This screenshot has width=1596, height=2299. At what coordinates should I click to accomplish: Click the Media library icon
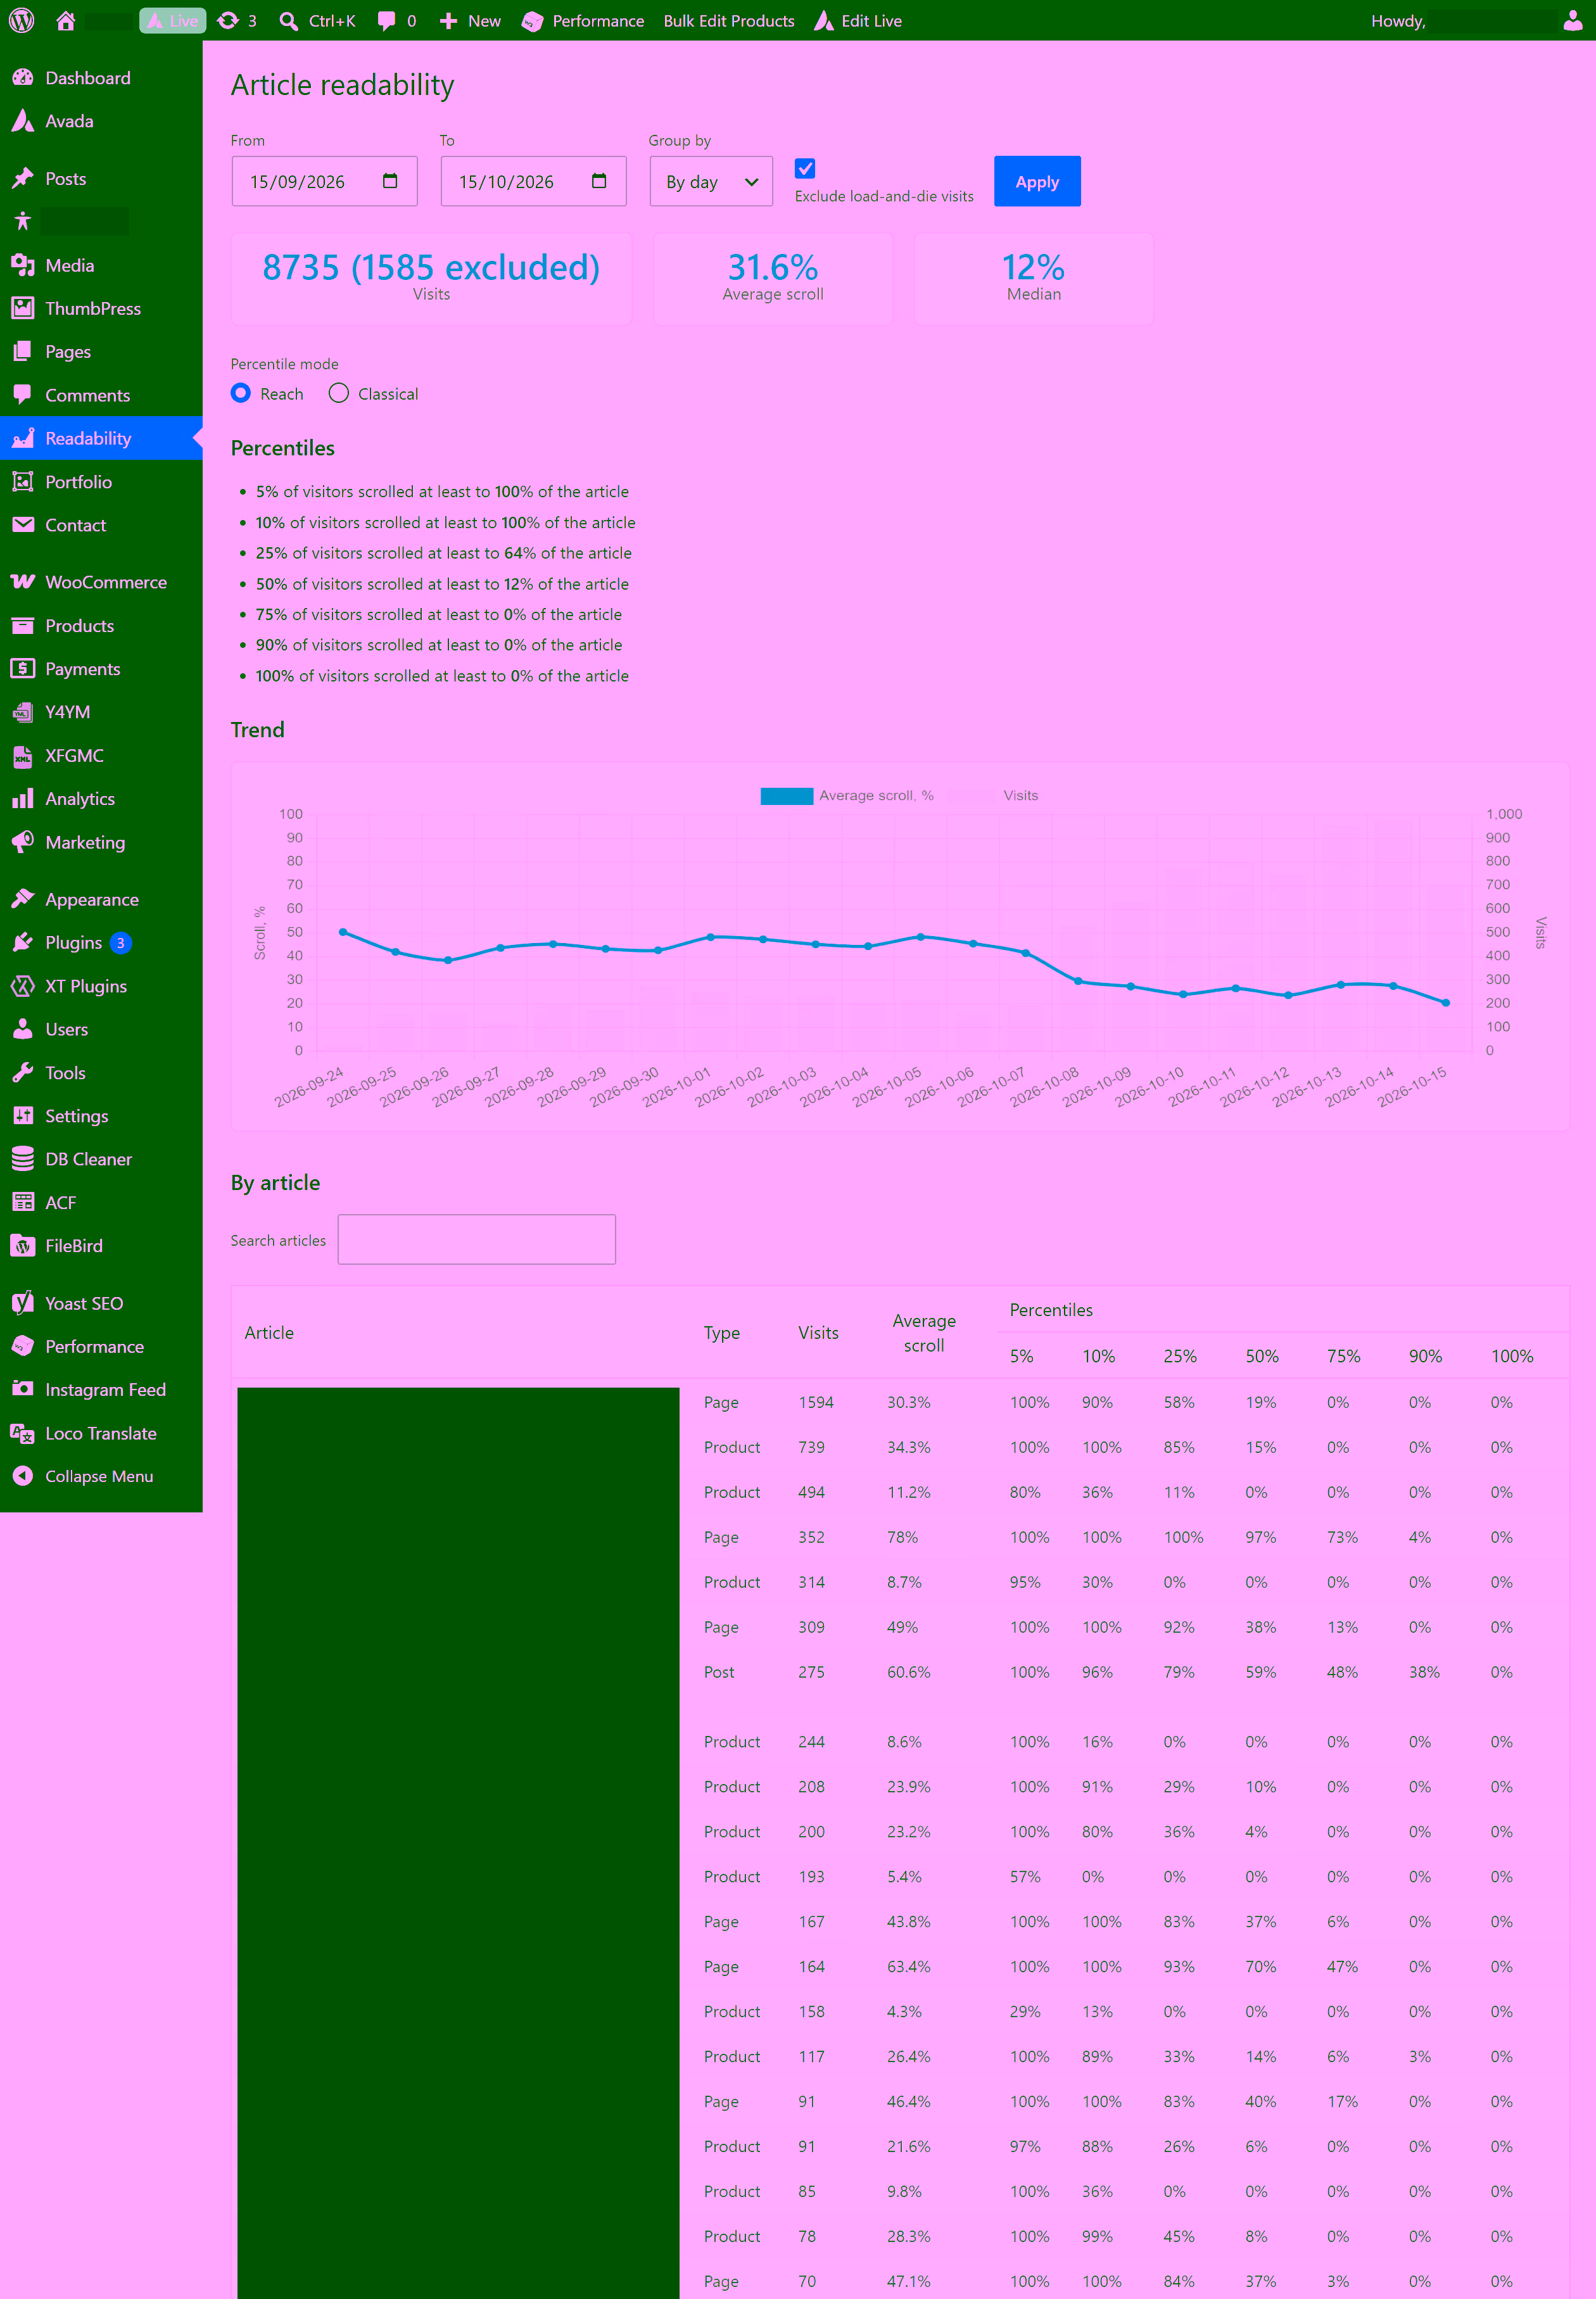coord(23,265)
